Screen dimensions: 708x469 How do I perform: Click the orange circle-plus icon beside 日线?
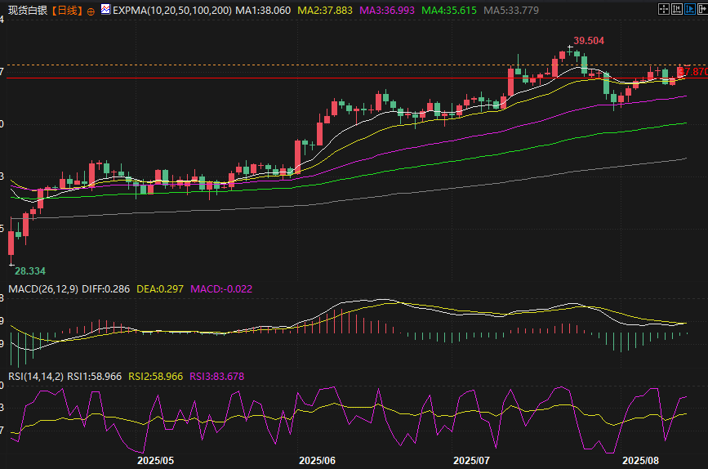point(91,11)
